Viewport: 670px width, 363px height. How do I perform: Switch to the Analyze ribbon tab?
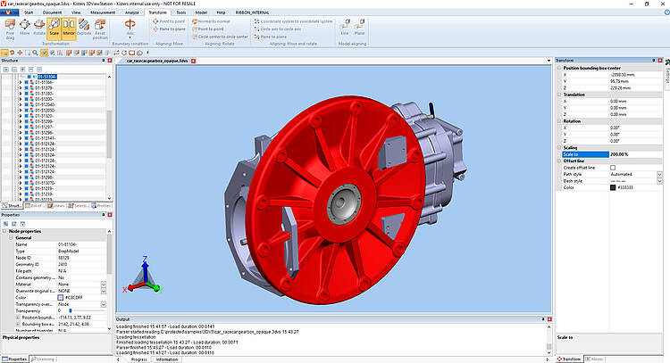pyautogui.click(x=131, y=14)
